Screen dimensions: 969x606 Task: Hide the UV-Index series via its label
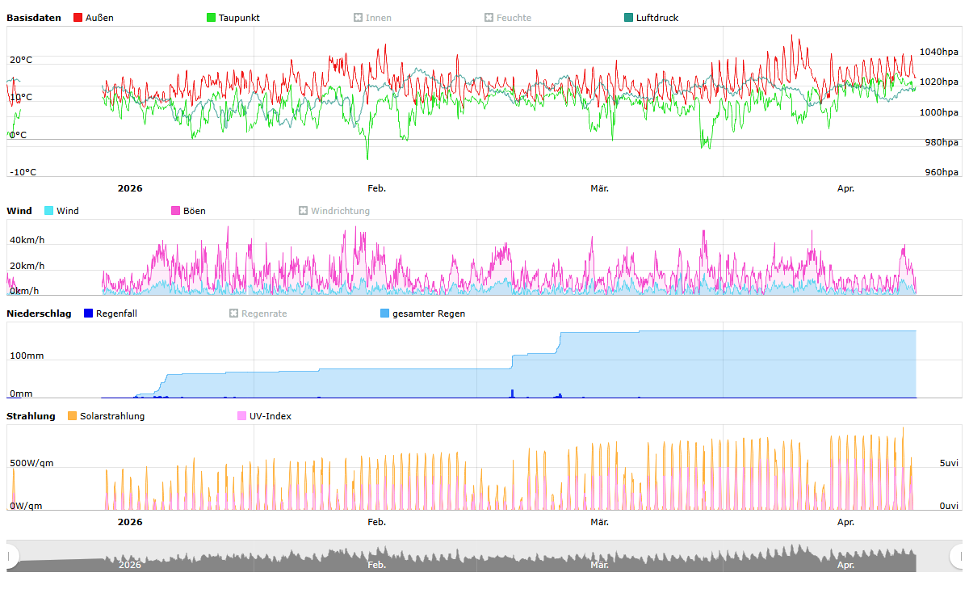pyautogui.click(x=271, y=416)
